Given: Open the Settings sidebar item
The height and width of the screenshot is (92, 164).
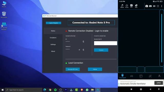Looking at the screenshot, I should (x=53, y=44).
